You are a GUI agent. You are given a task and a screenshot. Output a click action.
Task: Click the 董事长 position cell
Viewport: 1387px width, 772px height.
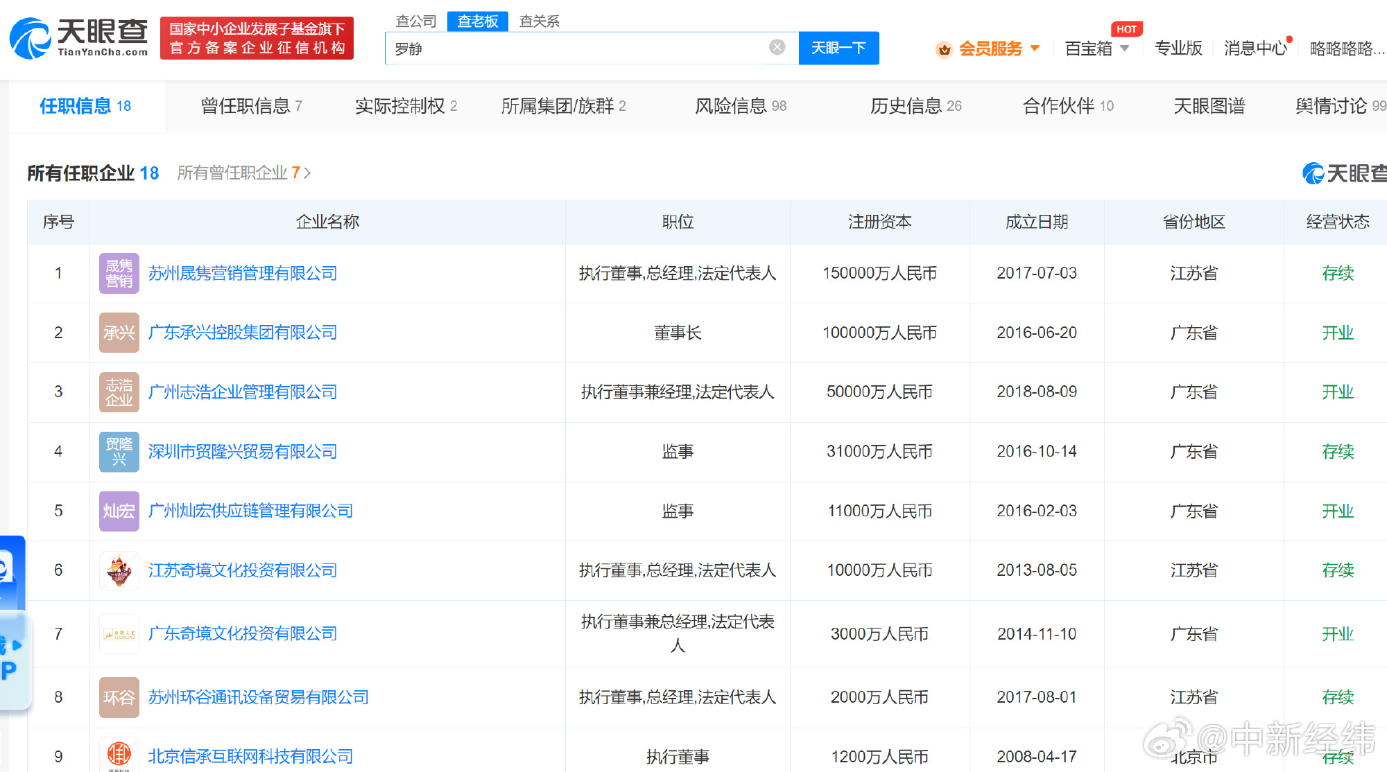pyautogui.click(x=678, y=333)
